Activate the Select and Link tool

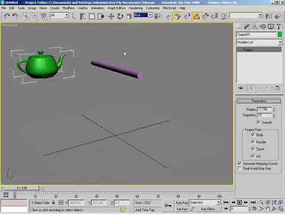click(x=26, y=16)
